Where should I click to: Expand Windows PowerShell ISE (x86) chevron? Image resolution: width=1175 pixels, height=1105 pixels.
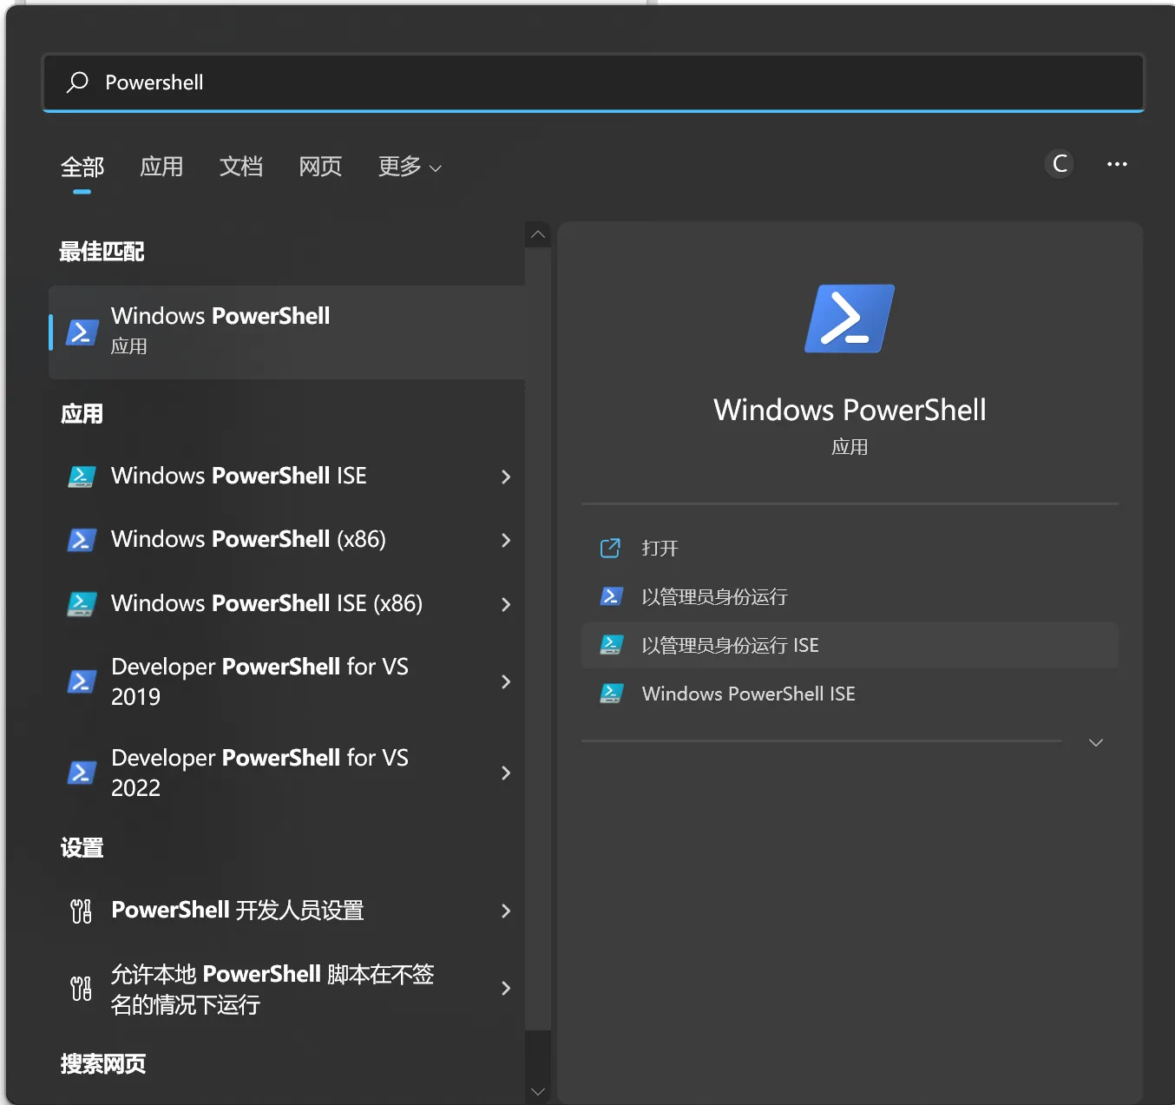(x=506, y=604)
